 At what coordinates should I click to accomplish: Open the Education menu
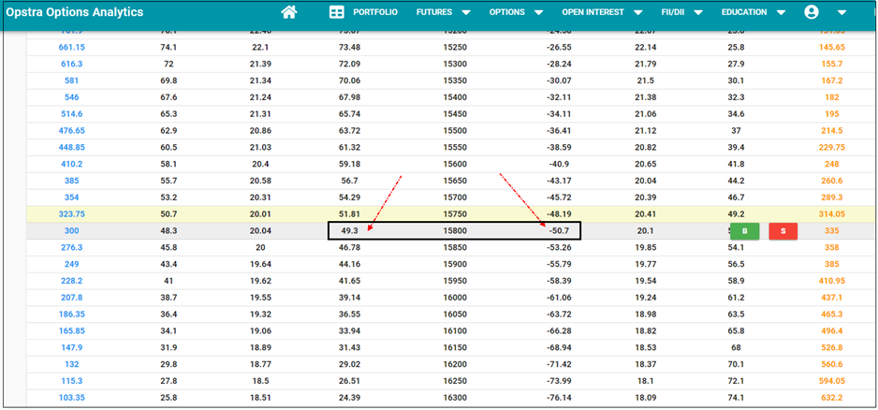pyautogui.click(x=743, y=13)
